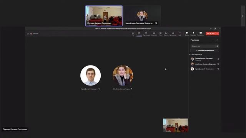The image size is (246, 138).
Task: Click self-view video thumbnail in stage corner
Action: click(x=176, y=125)
